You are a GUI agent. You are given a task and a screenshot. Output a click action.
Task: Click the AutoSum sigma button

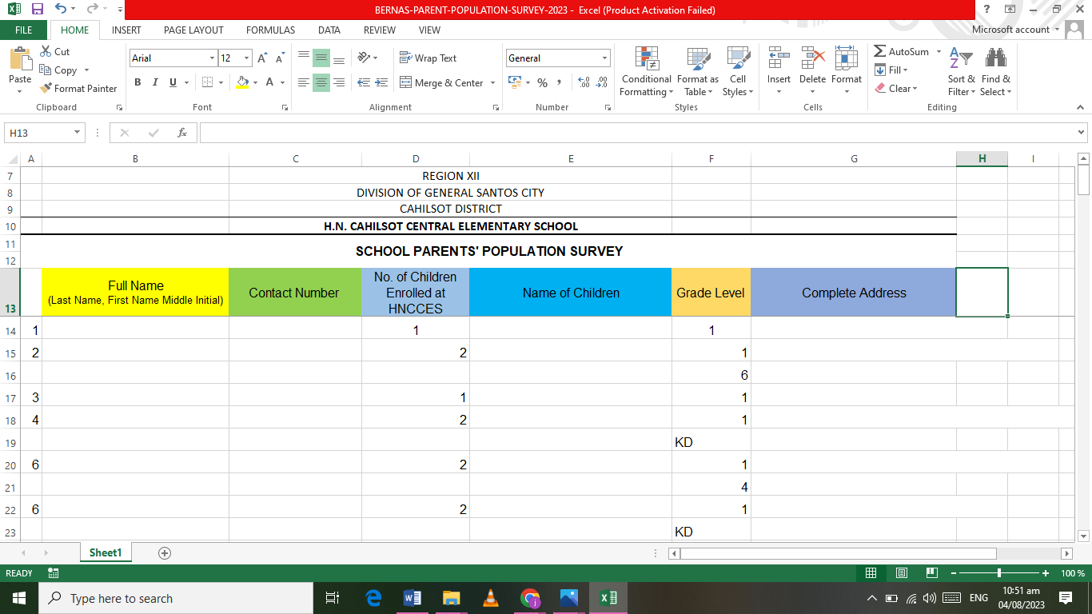click(902, 52)
